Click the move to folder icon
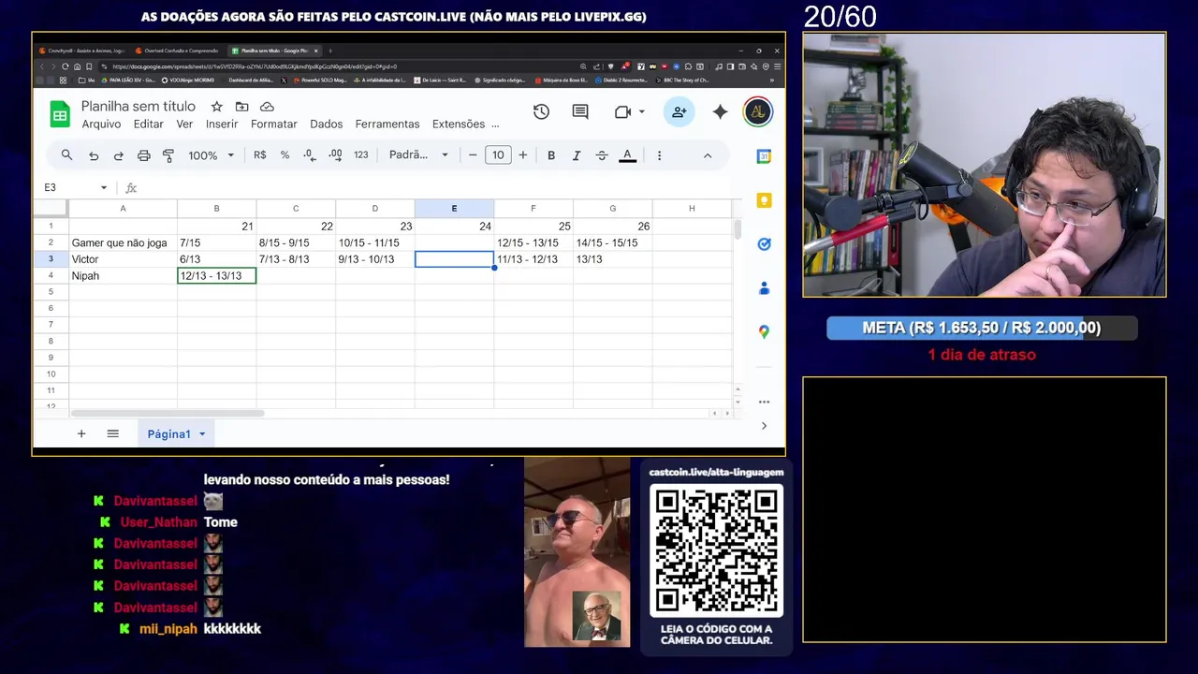The height and width of the screenshot is (674, 1198). click(x=241, y=107)
